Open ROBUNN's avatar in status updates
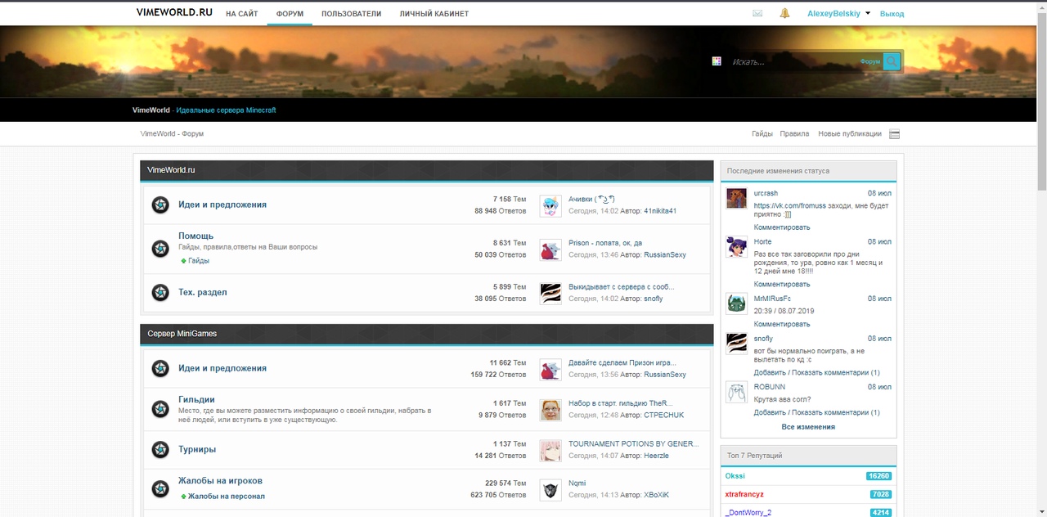The image size is (1047, 517). (x=736, y=392)
